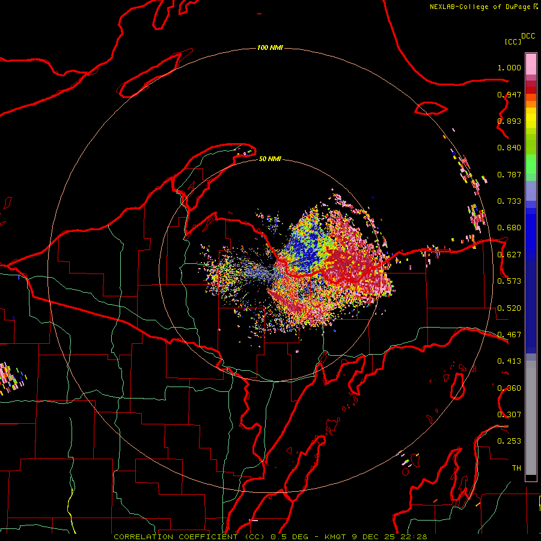Click the 50 NMI range ring label
This screenshot has height=541, width=541.
pos(270,159)
